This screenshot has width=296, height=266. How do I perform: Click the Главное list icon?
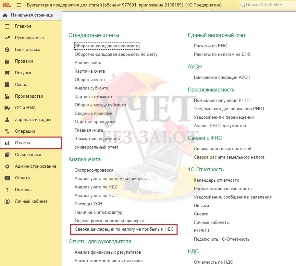7,26
